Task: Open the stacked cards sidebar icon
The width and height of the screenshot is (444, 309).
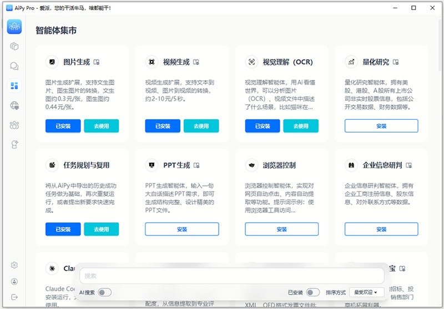Action: [x=14, y=46]
